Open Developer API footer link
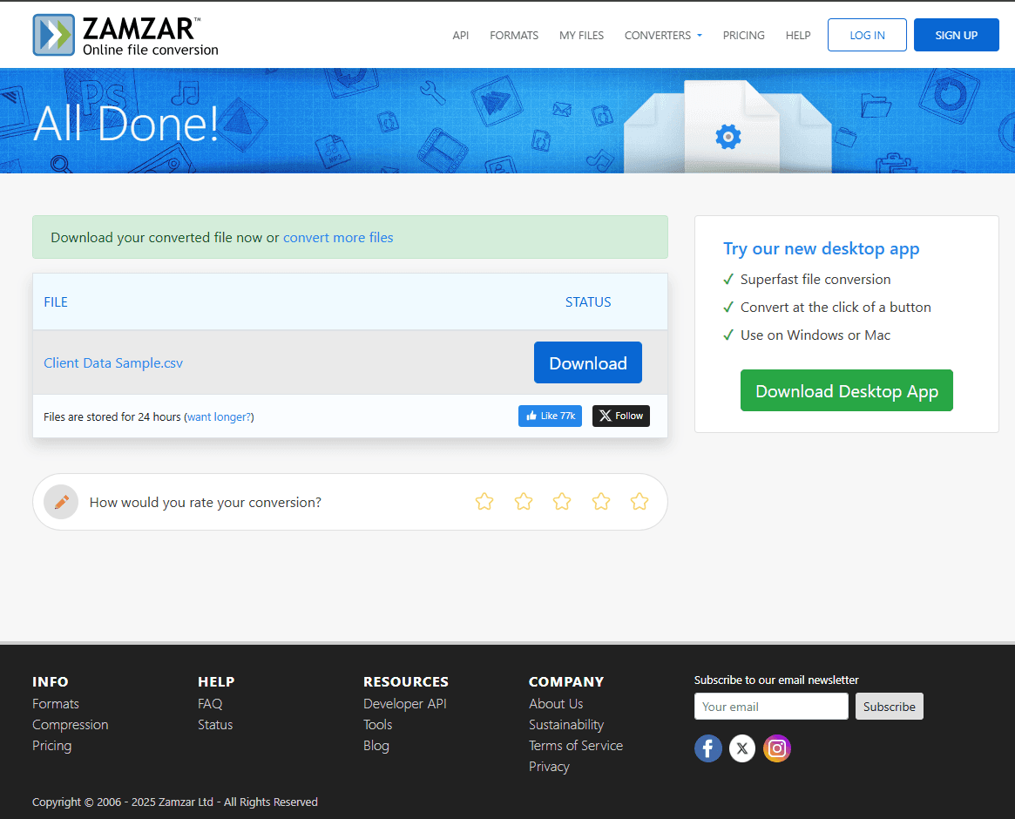1015x819 pixels. click(x=404, y=704)
